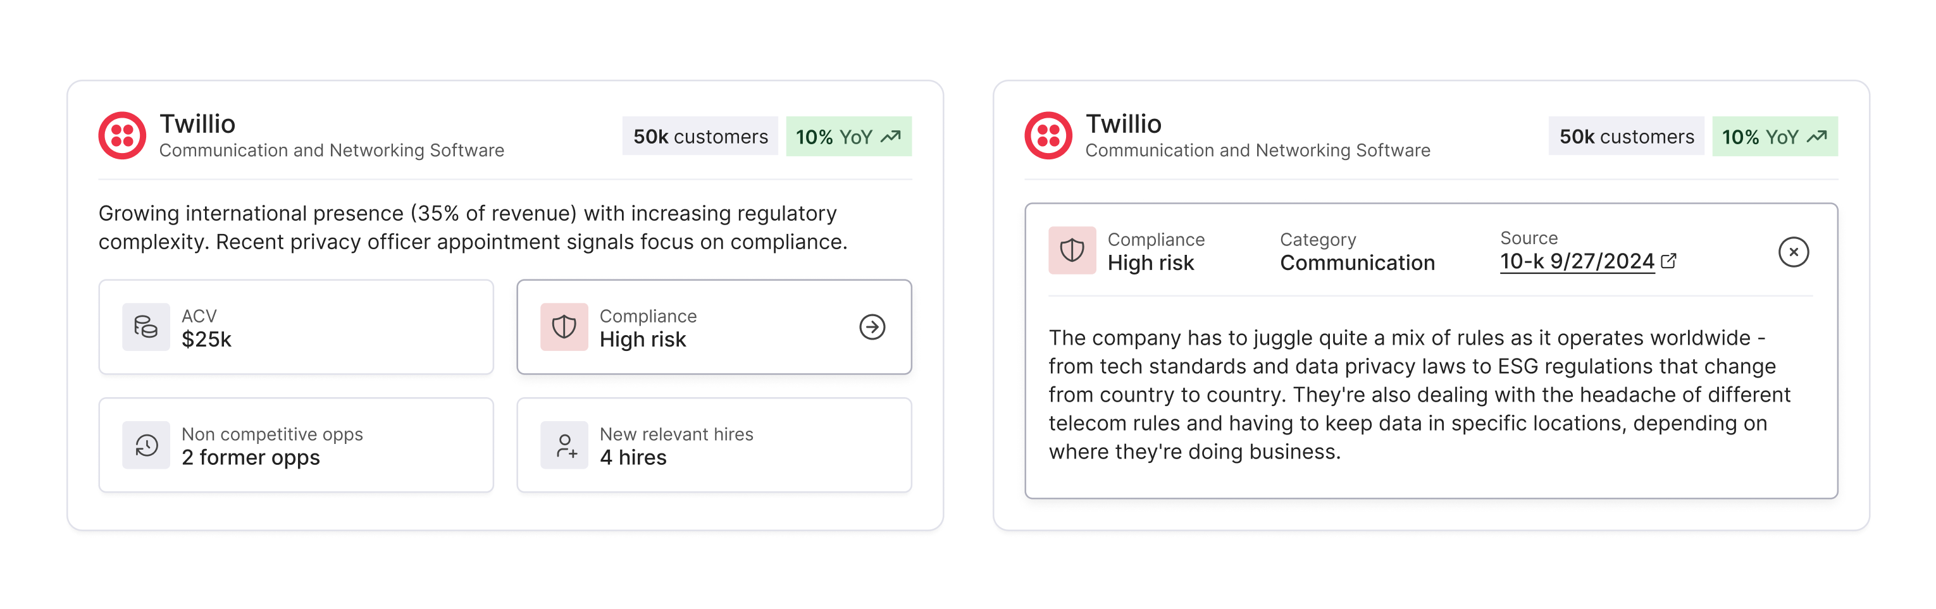The image size is (1936, 609).
Task: Click the green 10% YoY badge in right card
Action: (1775, 136)
